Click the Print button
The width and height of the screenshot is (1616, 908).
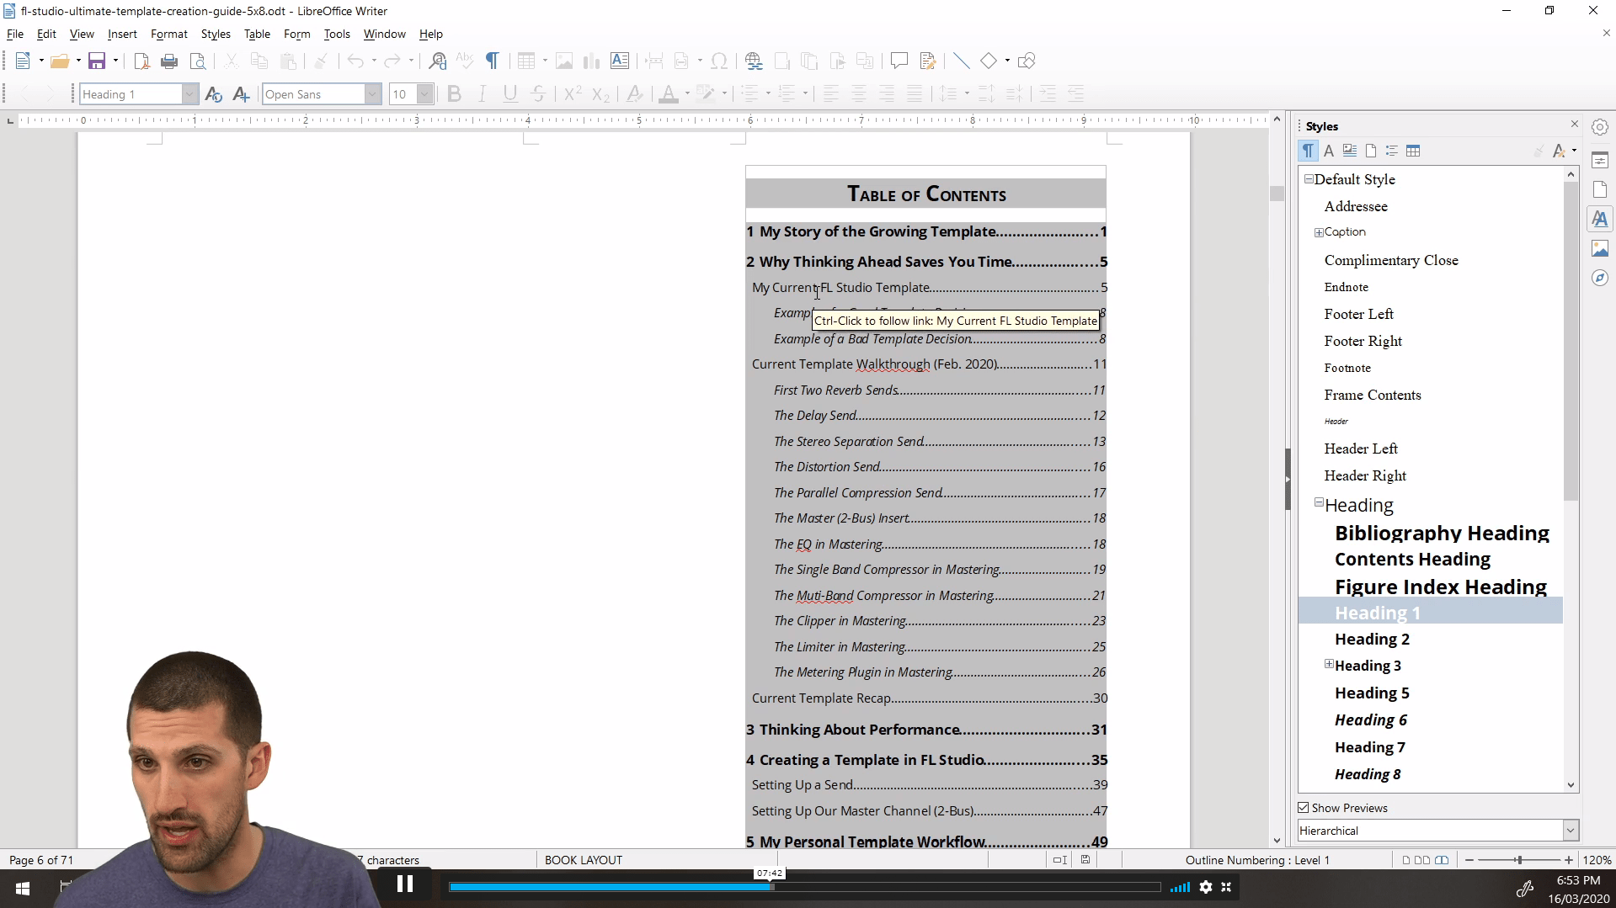coord(168,61)
